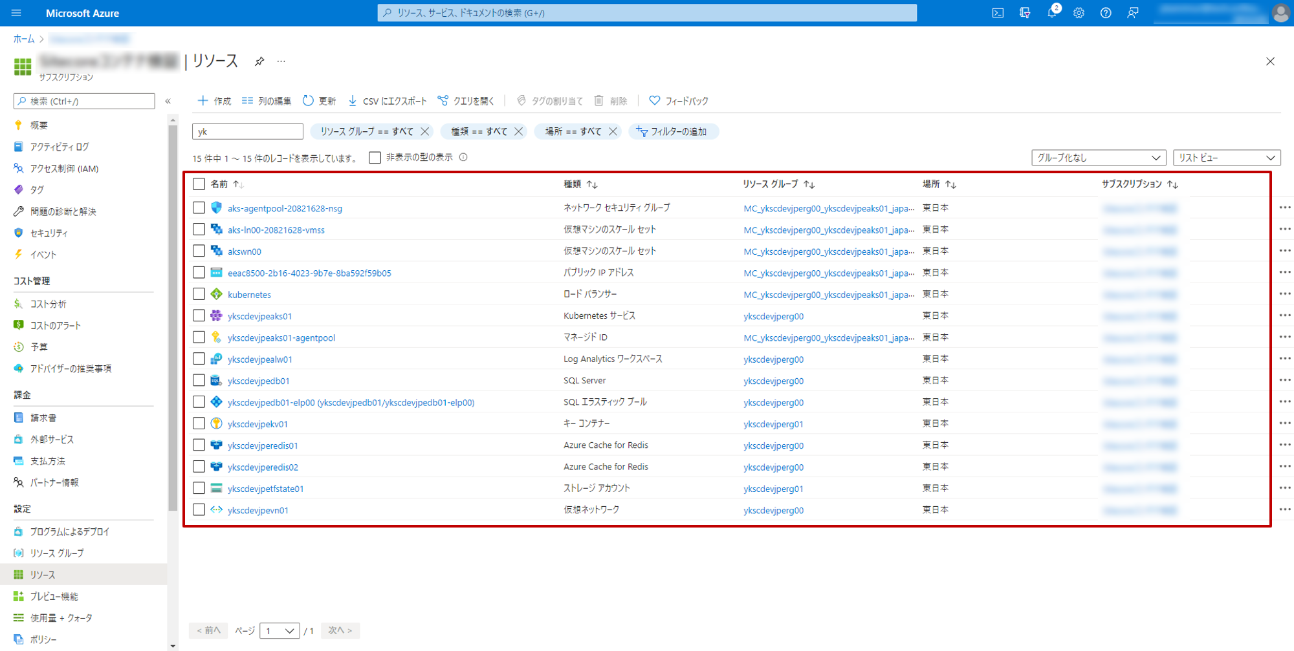This screenshot has height=651, width=1294.
Task: Sort by リソース グループ column
Action: click(x=778, y=184)
